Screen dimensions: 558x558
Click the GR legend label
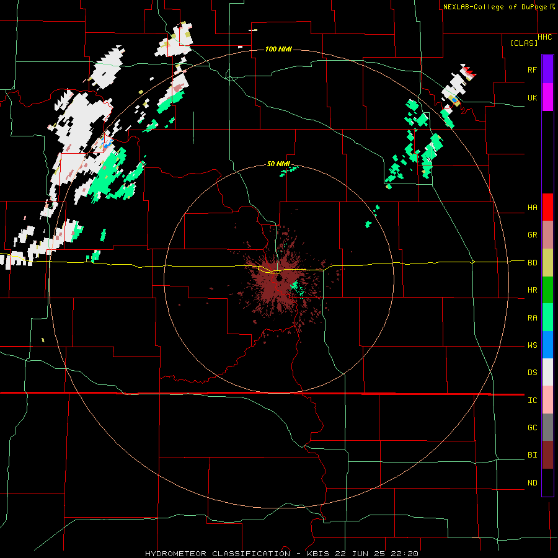[x=532, y=235]
